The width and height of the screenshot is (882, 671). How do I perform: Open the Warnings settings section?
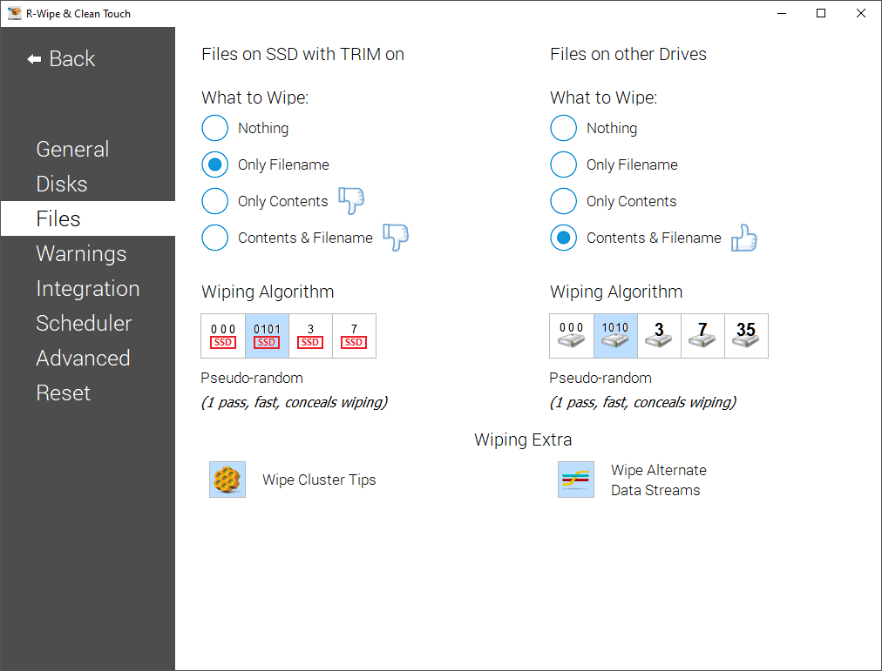[x=88, y=254]
